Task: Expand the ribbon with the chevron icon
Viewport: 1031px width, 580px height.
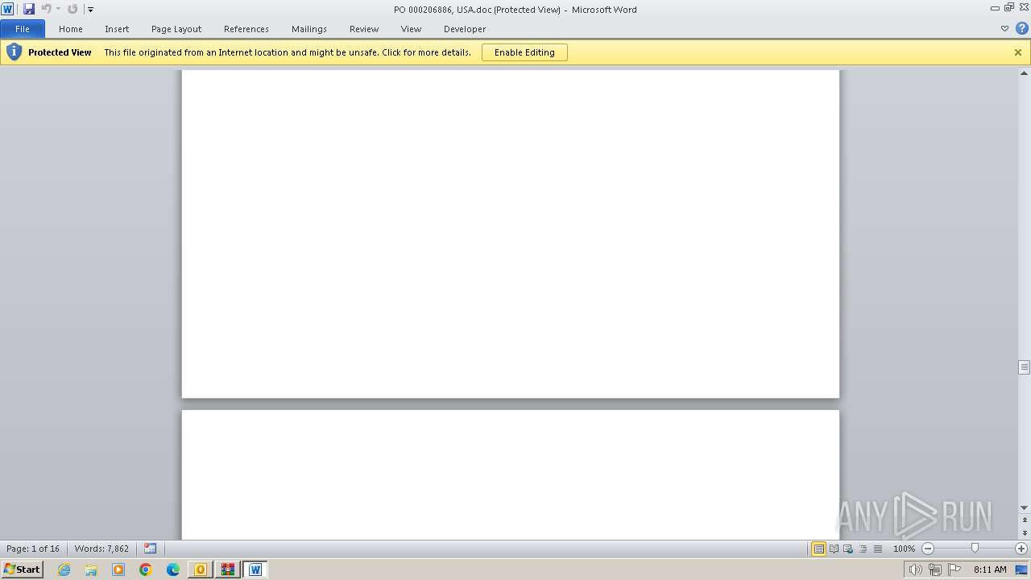Action: tap(1004, 29)
